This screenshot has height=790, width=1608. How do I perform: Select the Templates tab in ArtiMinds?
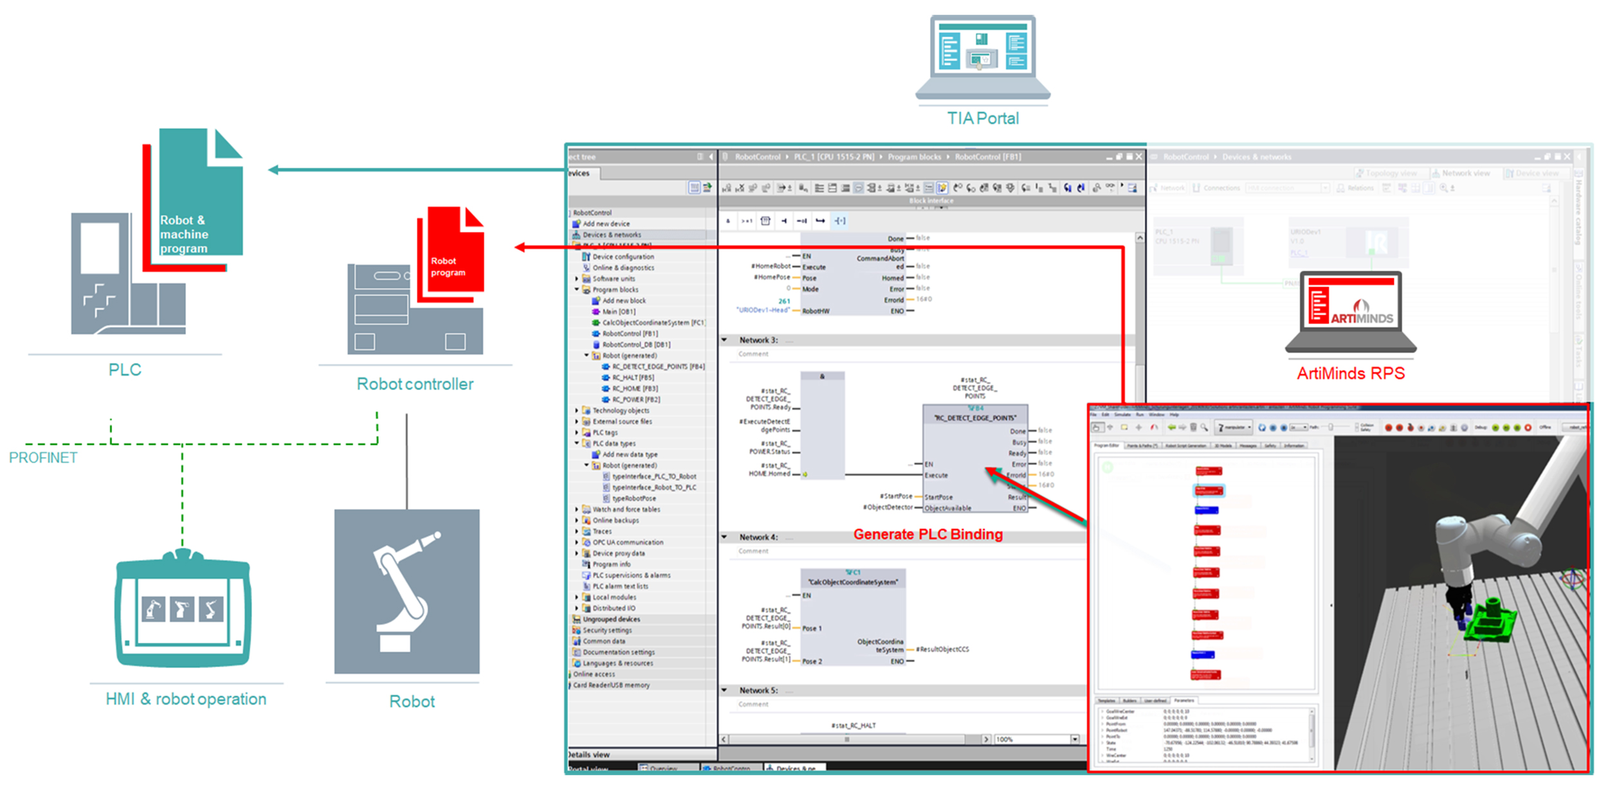tap(1106, 700)
